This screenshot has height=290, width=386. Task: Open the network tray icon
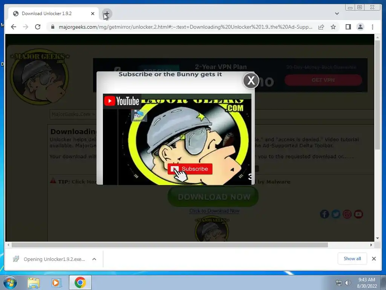click(x=339, y=283)
